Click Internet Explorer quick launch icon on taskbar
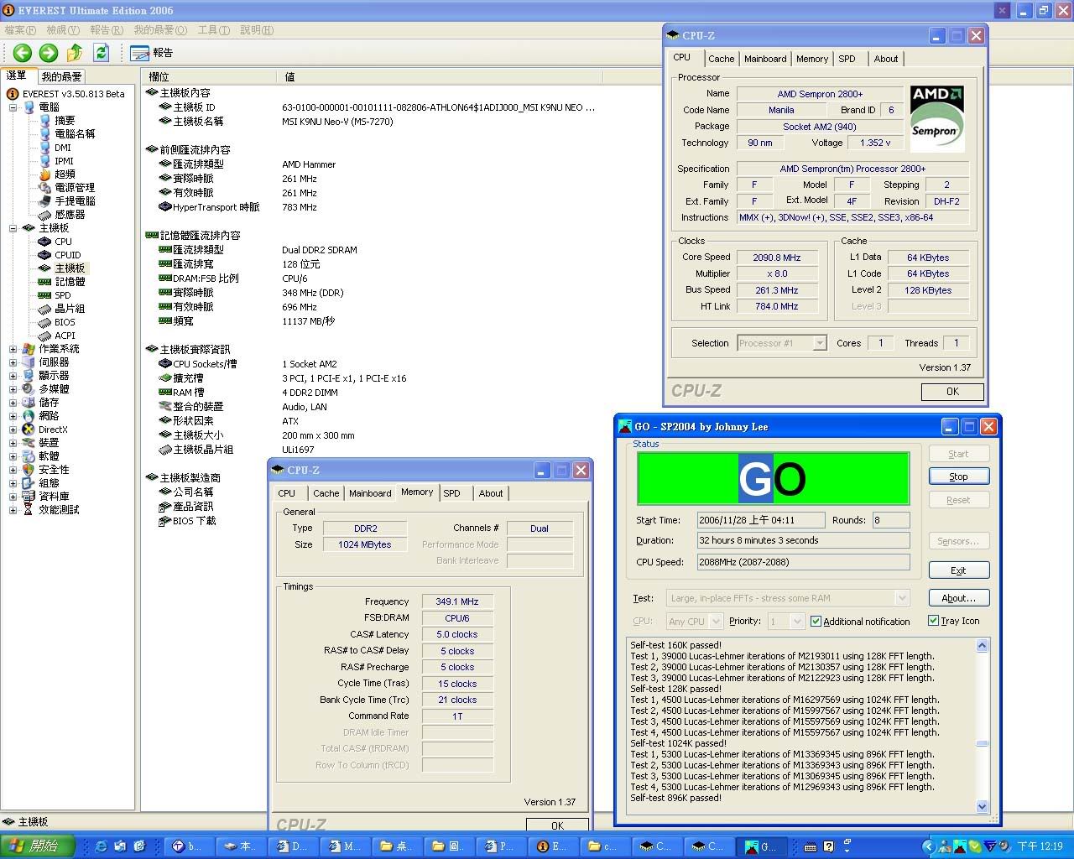Image resolution: width=1074 pixels, height=859 pixels. (102, 846)
